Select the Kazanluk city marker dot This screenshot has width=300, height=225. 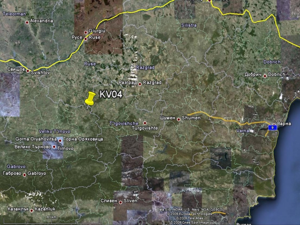31,211
